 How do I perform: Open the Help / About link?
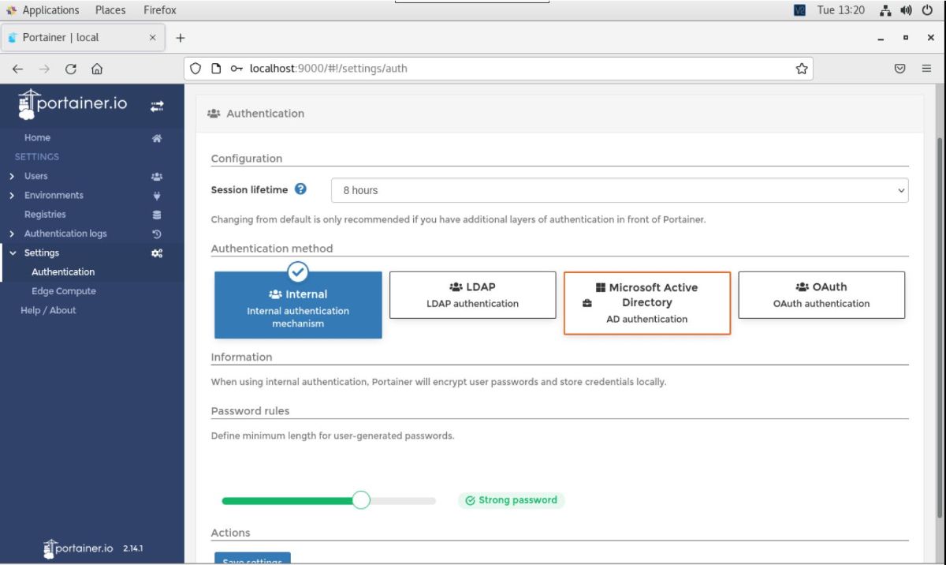tap(48, 310)
